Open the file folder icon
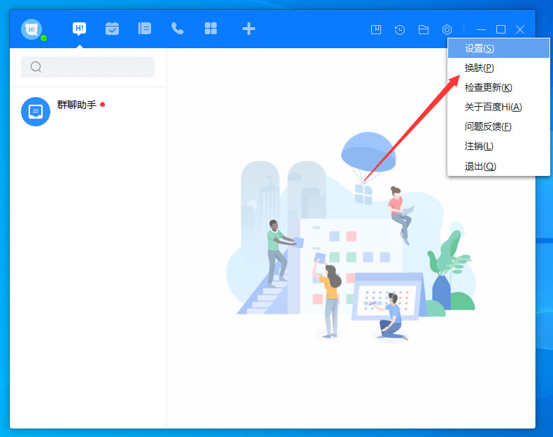 tap(424, 29)
